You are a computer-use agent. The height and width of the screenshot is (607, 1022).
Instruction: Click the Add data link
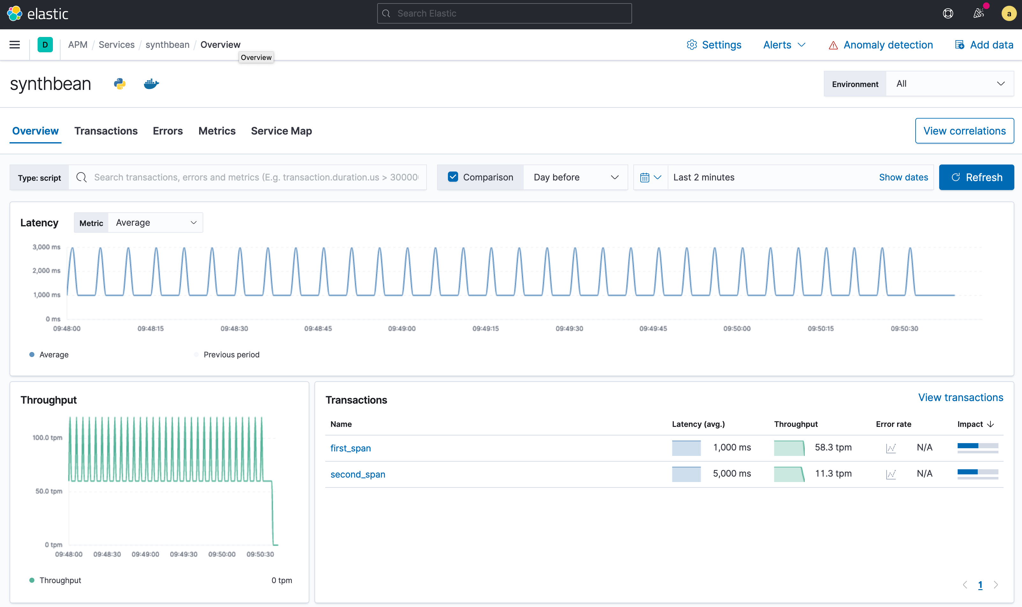[x=991, y=45]
